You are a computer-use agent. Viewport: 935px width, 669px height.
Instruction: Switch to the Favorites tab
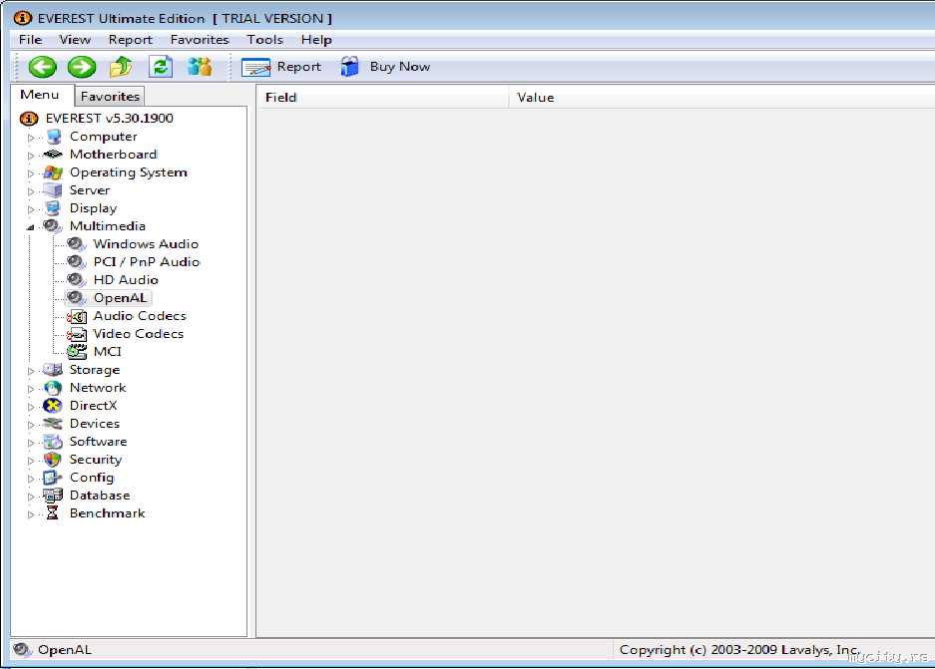tap(110, 96)
